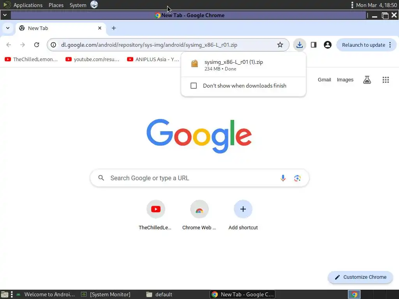Screen dimensions: 399x299
Task: Open the panel indicator dots near clock
Action: (352, 5)
